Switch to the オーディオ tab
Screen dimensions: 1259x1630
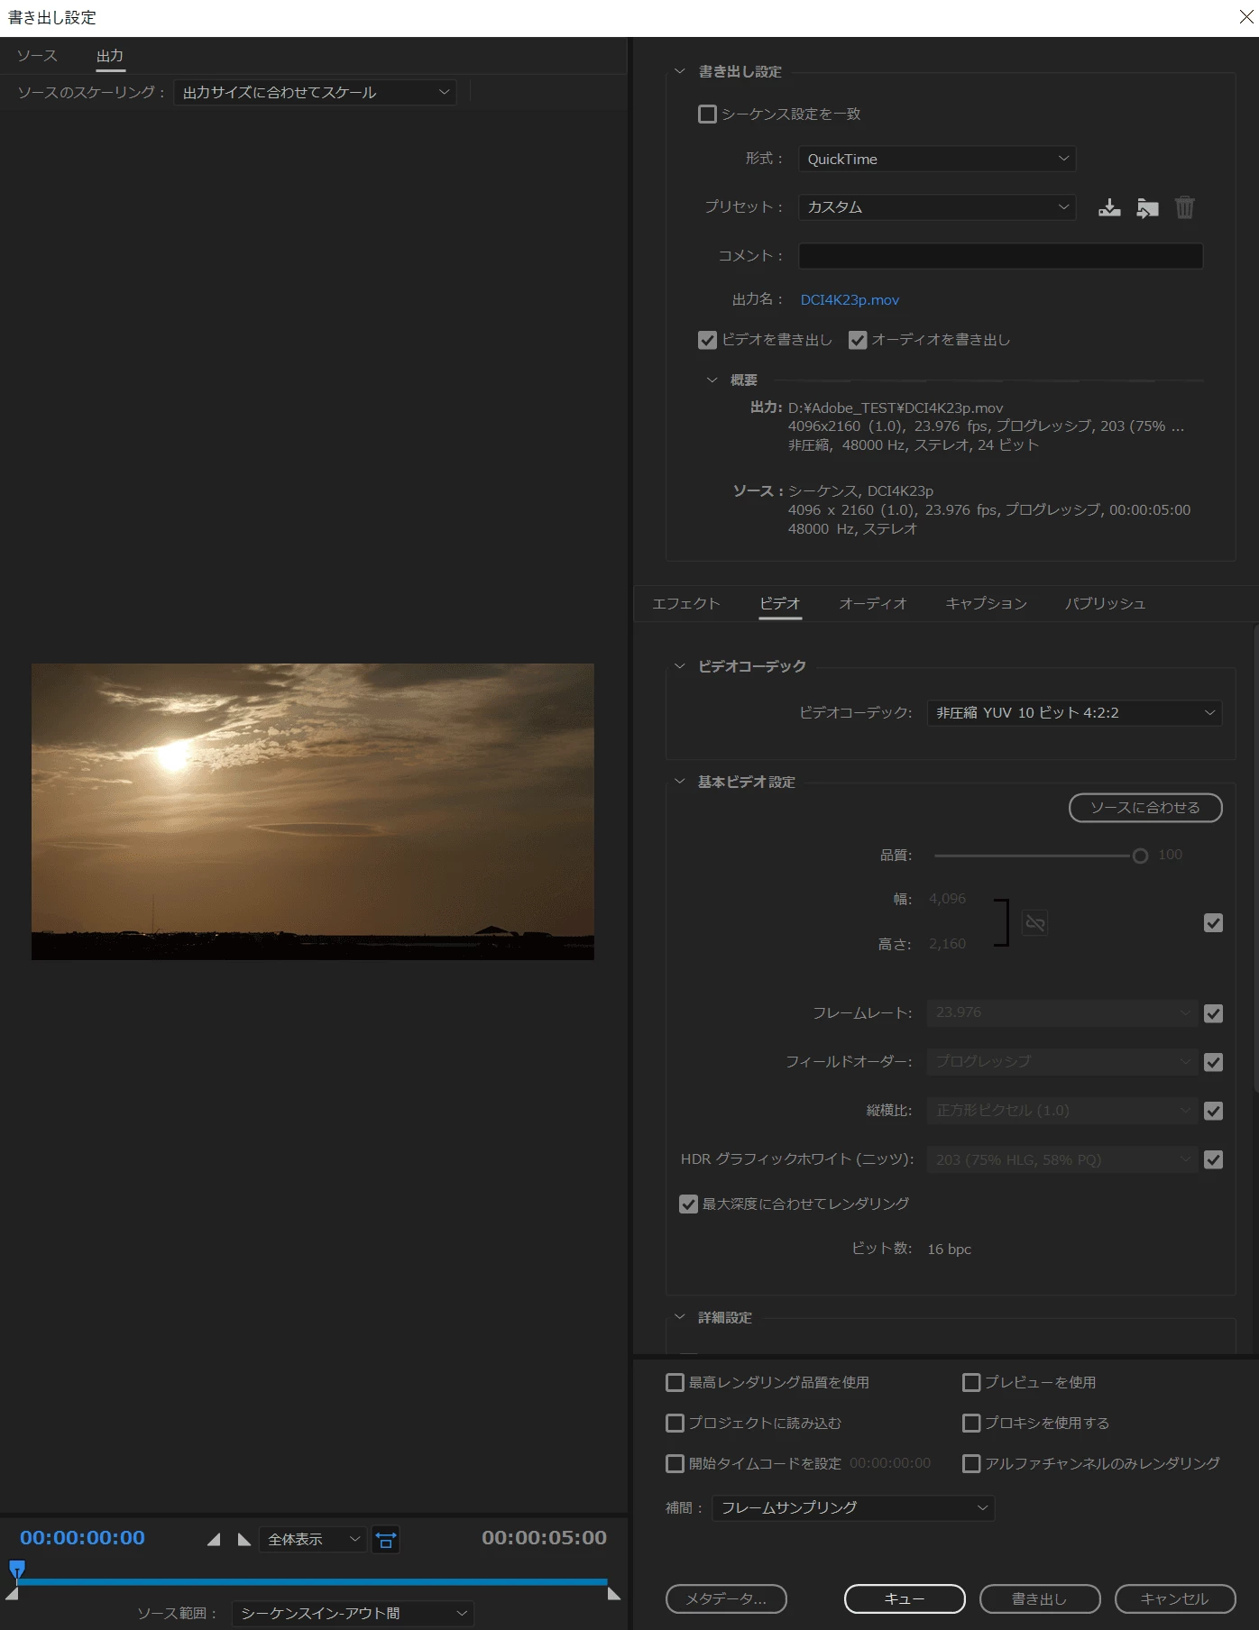(x=872, y=604)
